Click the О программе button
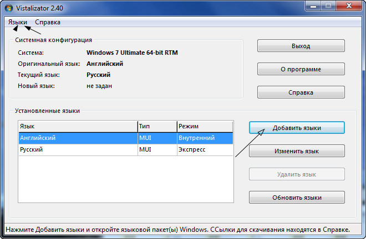Viewport: 366px width, 239px height. tap(301, 69)
